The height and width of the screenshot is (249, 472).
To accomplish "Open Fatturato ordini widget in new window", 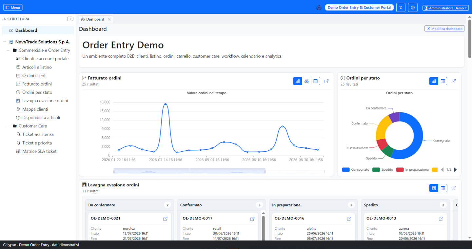I will tap(326, 81).
